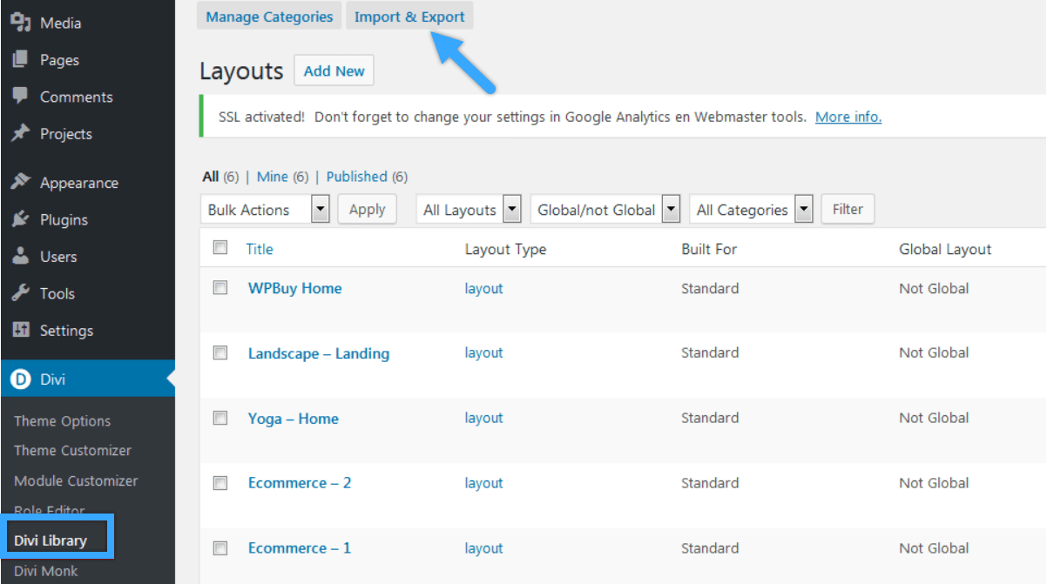Click the Projects pin icon
Screen dimensions: 1047x584
coord(21,133)
